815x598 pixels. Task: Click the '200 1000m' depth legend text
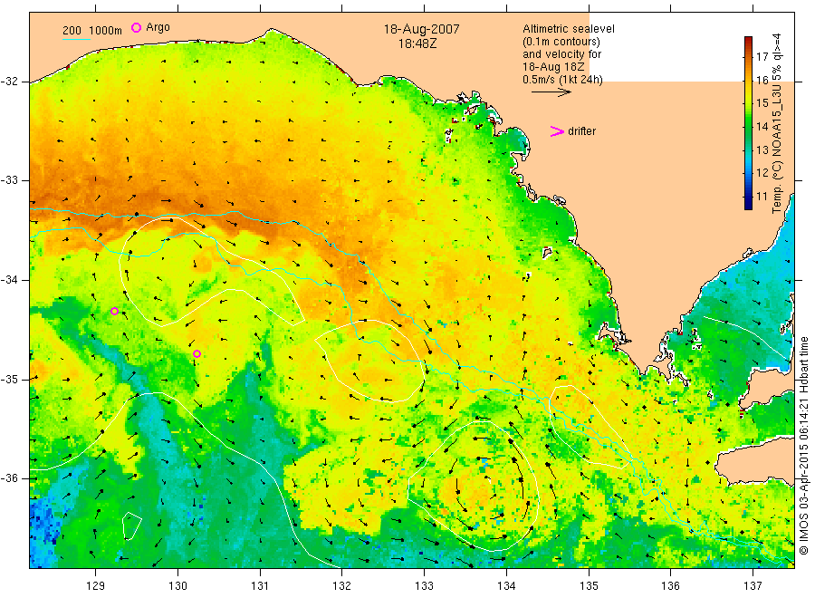[92, 31]
